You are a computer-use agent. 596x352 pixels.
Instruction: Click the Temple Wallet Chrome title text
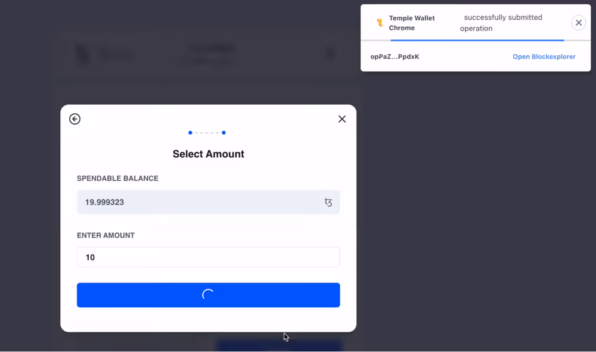point(411,23)
